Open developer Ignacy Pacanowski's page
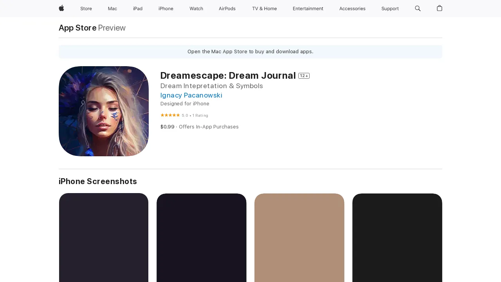This screenshot has height=282, width=501. coord(191,95)
